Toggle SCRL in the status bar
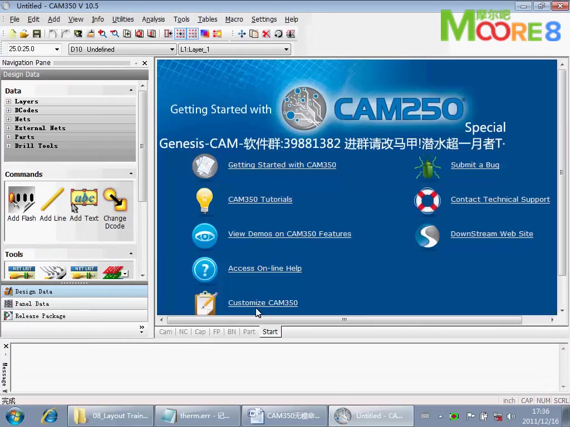Viewport: 570px width, 427px height. pyautogui.click(x=561, y=400)
